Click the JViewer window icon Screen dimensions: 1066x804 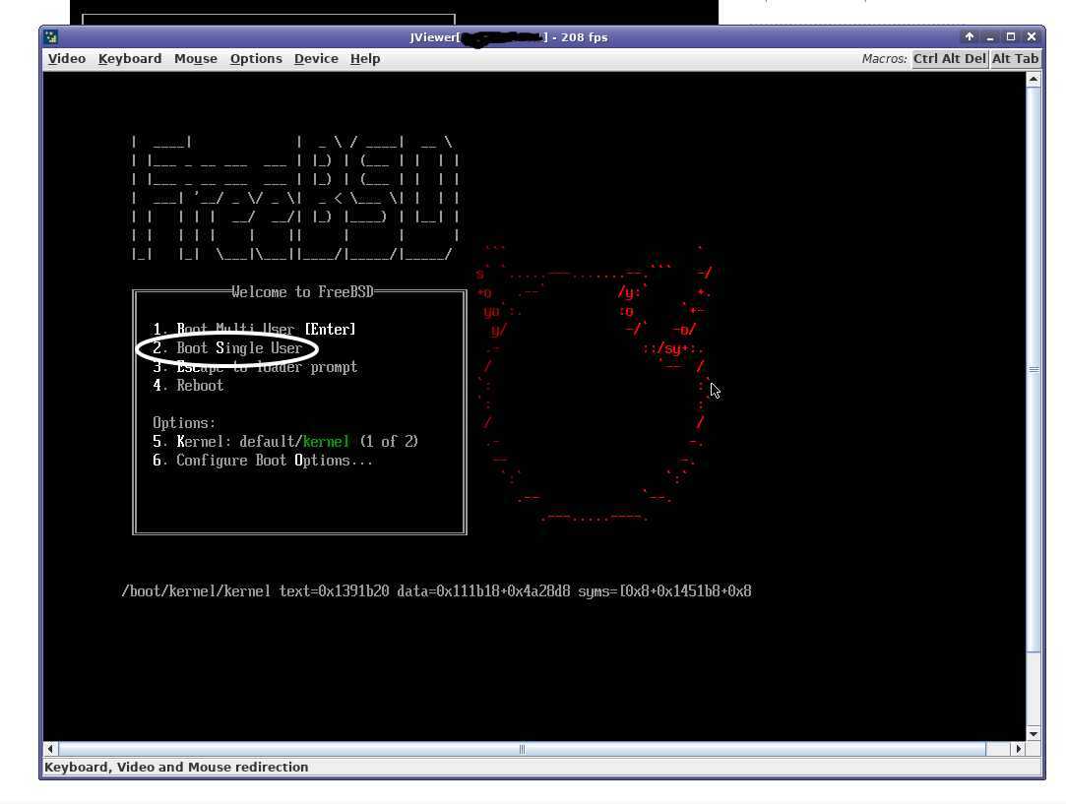[51, 36]
